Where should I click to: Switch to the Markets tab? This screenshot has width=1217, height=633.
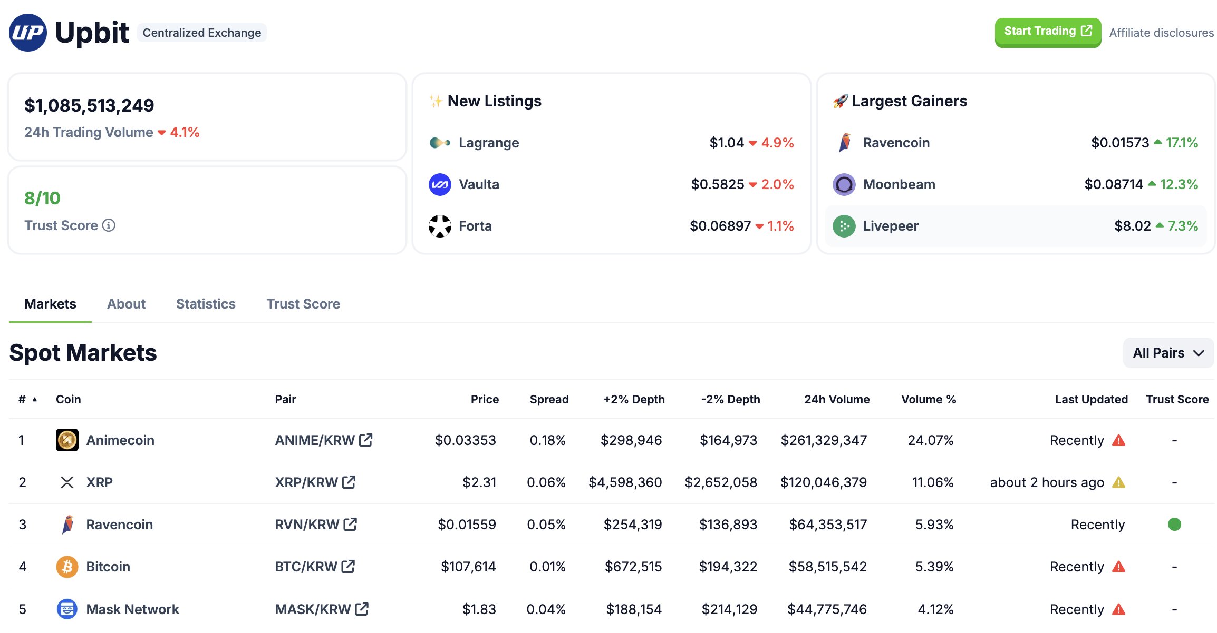point(50,304)
